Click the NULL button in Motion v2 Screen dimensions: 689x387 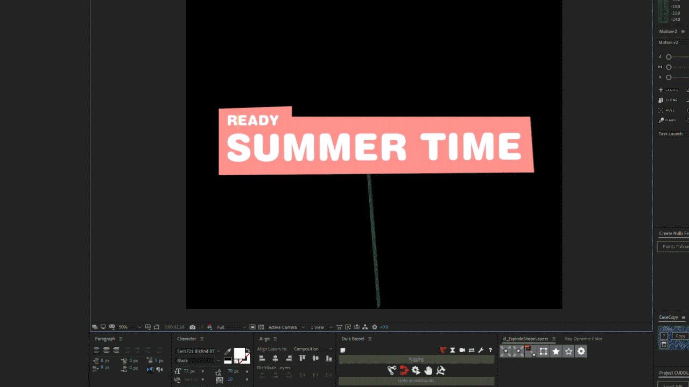pos(667,110)
